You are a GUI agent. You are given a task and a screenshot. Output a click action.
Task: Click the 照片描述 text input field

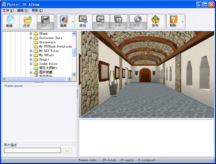[32, 151]
